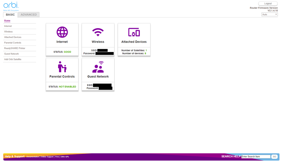Select Wireless in the left sidebar
This screenshot has width=283, height=161.
(8, 32)
